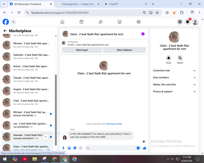Click the message input field

pos(111,148)
